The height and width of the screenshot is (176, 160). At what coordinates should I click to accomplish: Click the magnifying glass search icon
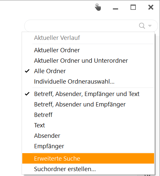point(142,26)
